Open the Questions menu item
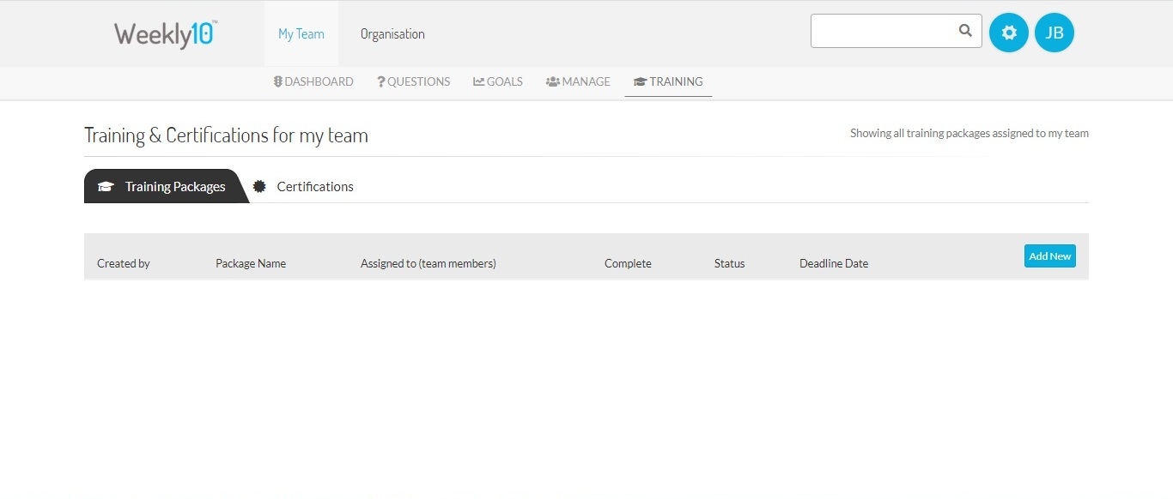The width and height of the screenshot is (1173, 499). point(413,81)
